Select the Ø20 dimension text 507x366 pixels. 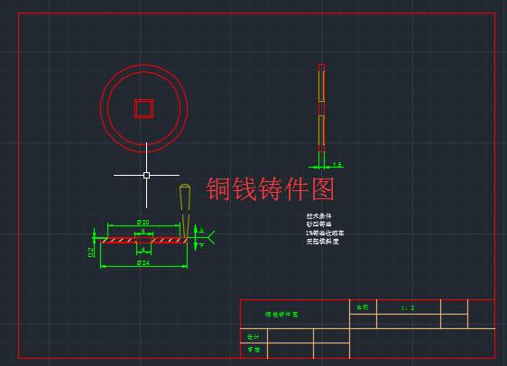(143, 222)
